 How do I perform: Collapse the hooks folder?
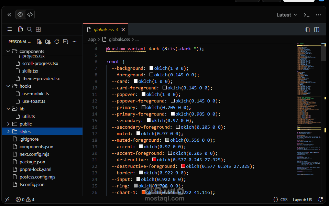[x=25, y=86]
